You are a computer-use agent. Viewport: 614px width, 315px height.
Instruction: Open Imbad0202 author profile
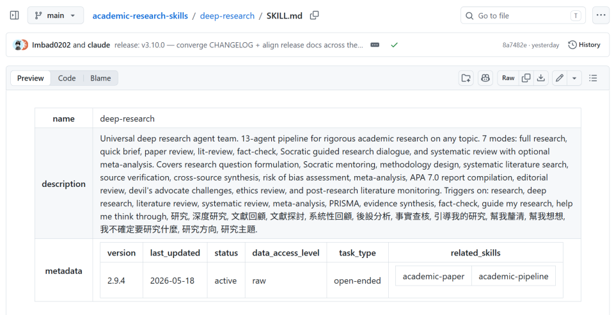tap(51, 45)
